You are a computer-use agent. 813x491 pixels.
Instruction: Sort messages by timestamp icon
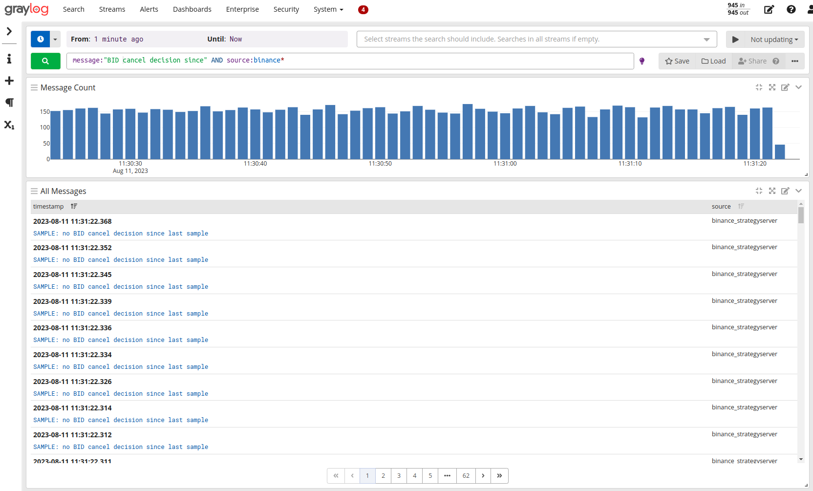(x=74, y=206)
